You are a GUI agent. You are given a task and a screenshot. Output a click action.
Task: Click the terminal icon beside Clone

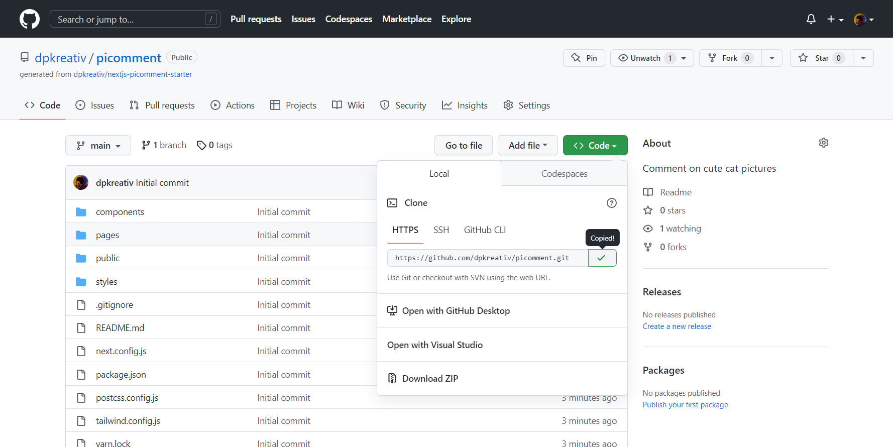click(x=392, y=203)
